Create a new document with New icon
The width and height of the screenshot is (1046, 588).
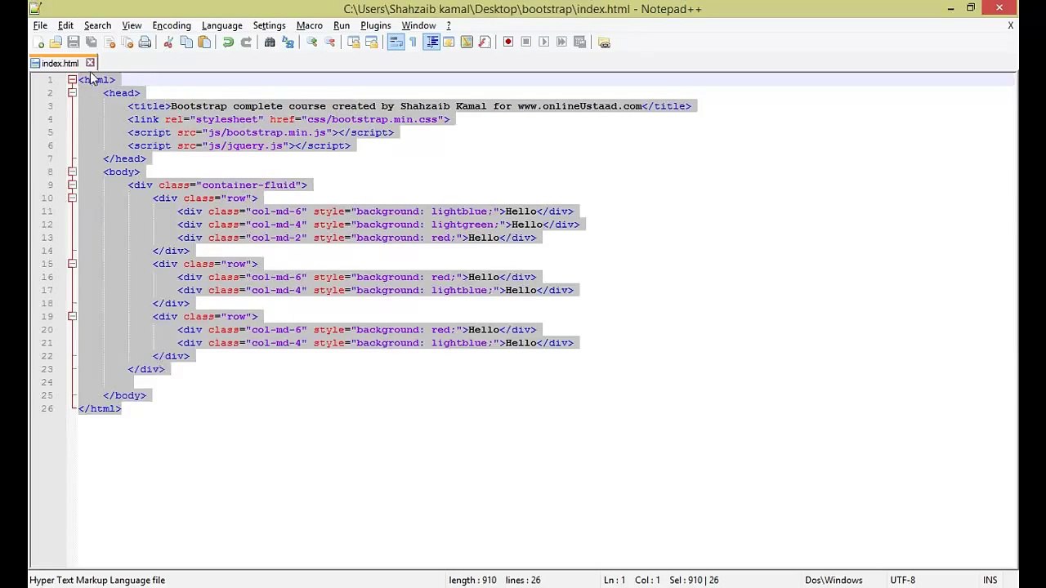pos(38,42)
